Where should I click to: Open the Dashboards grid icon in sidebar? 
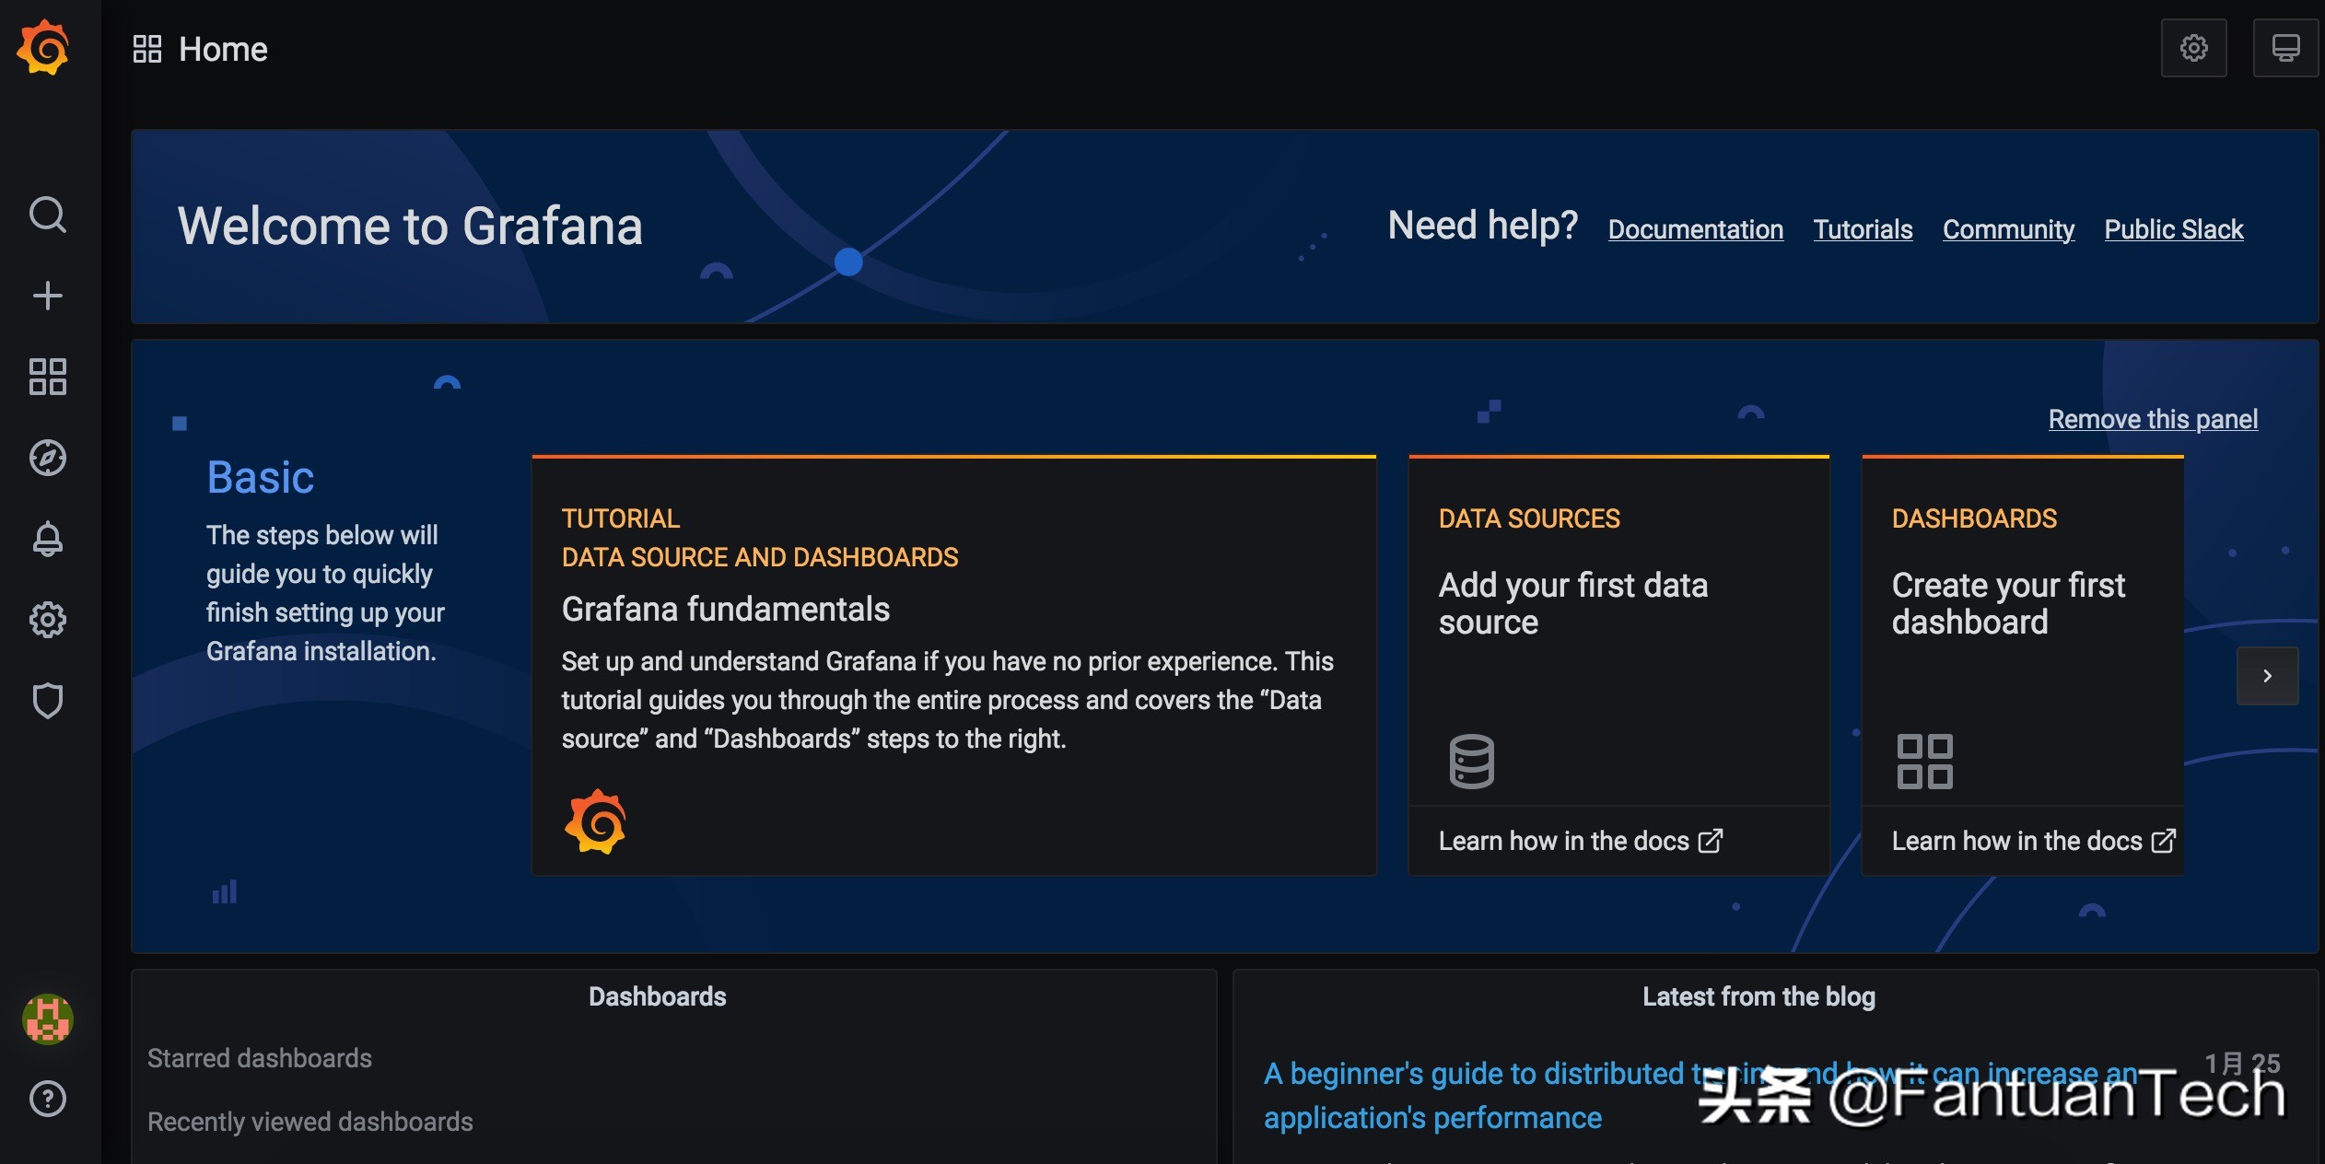click(48, 377)
